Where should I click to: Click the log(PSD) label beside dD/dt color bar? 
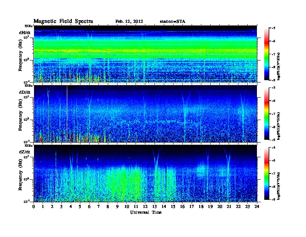(279, 126)
